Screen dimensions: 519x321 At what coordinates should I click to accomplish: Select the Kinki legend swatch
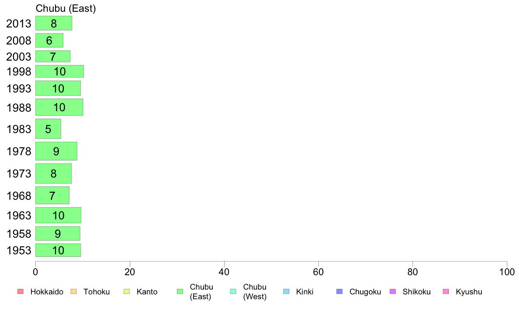click(x=286, y=292)
